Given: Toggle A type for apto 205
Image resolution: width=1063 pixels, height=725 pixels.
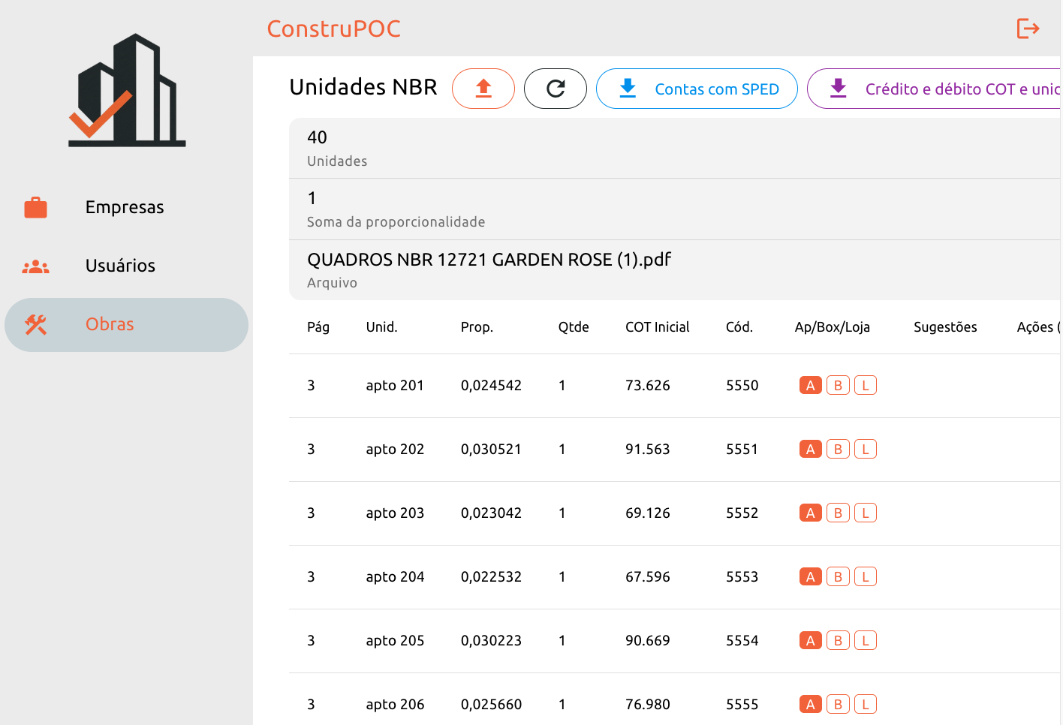Looking at the screenshot, I should pyautogui.click(x=811, y=640).
